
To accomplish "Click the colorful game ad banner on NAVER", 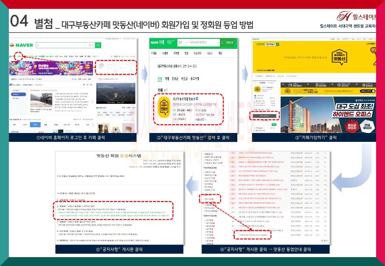I will coord(51,68).
